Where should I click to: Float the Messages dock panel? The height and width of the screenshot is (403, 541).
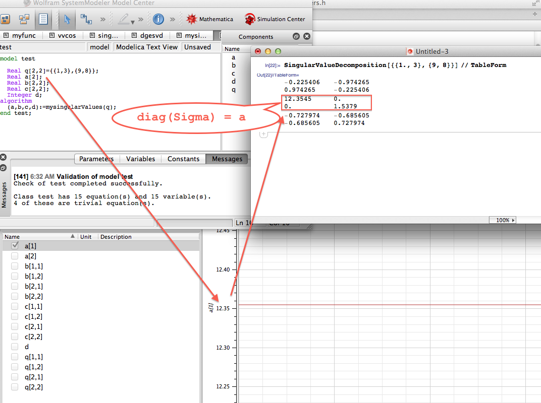(3, 168)
